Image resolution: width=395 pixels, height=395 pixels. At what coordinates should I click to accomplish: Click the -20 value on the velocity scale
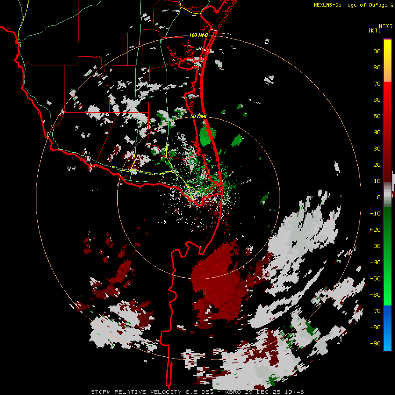pyautogui.click(x=375, y=230)
